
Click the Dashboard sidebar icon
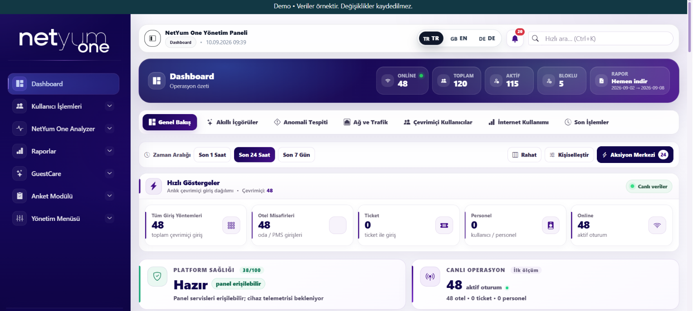(20, 84)
